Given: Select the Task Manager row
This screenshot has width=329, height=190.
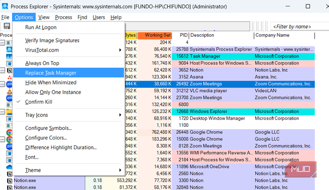Looking at the screenshot, I should (219, 56).
